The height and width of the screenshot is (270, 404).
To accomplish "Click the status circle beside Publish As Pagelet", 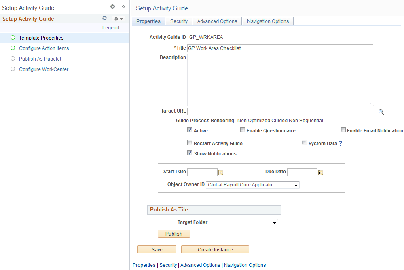I will point(13,59).
